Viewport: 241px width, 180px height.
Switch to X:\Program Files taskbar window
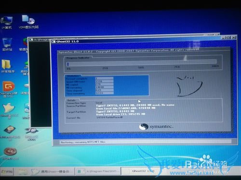(x=98, y=171)
